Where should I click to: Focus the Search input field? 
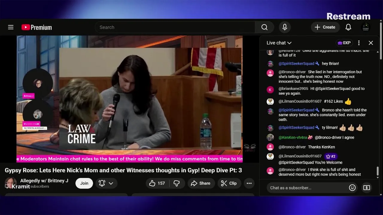[x=175, y=27]
